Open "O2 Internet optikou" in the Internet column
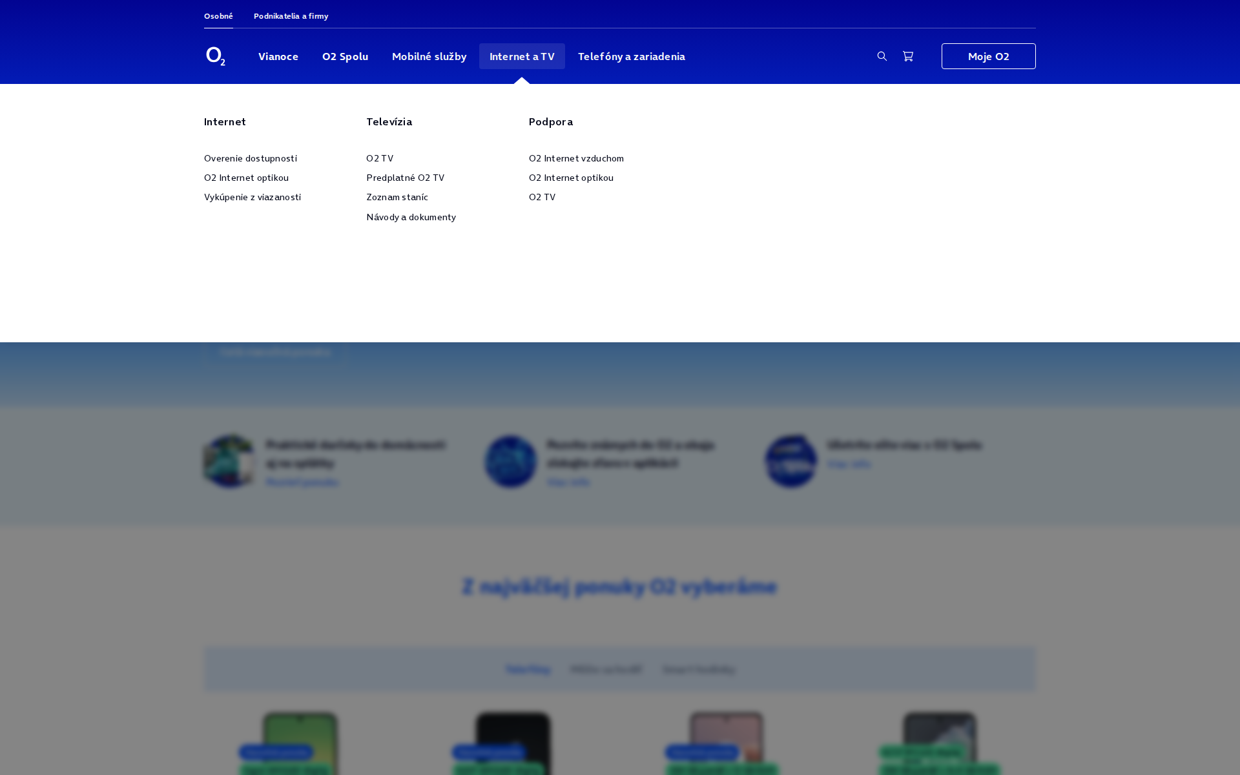1240x775 pixels. tap(246, 178)
